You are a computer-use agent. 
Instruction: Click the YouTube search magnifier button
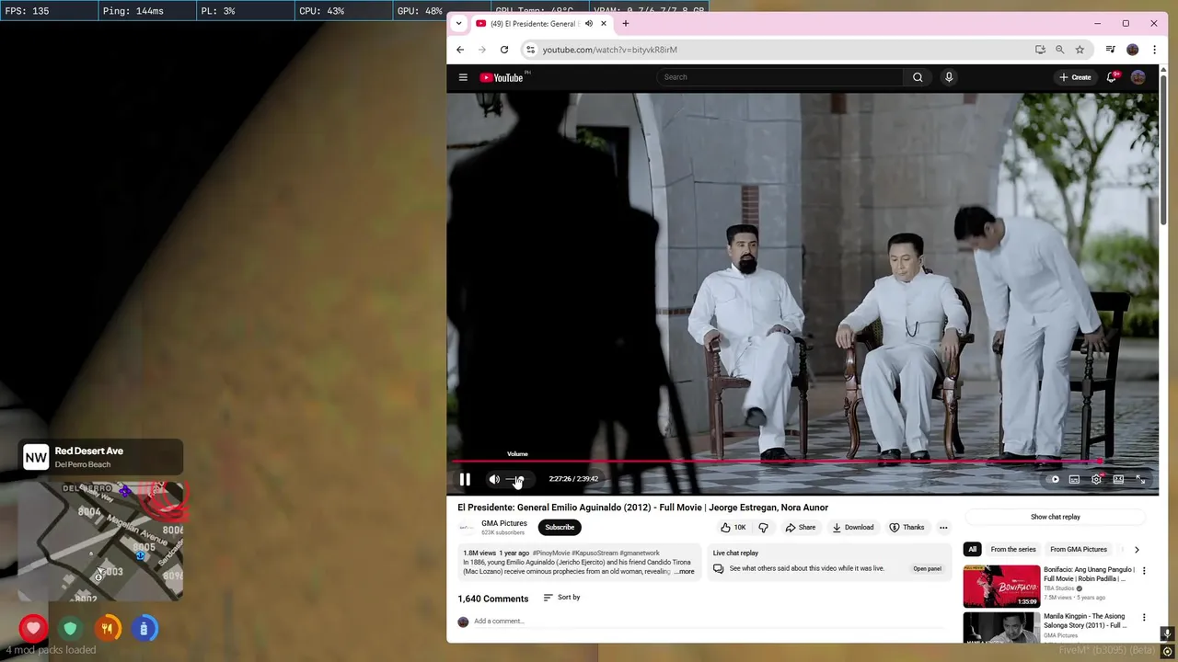pyautogui.click(x=918, y=77)
